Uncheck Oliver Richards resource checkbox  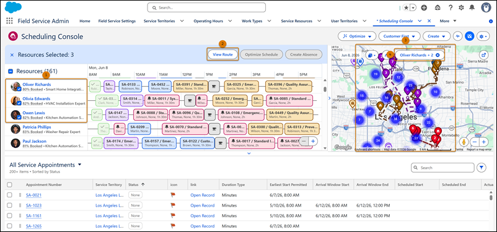pyautogui.click(x=19, y=90)
